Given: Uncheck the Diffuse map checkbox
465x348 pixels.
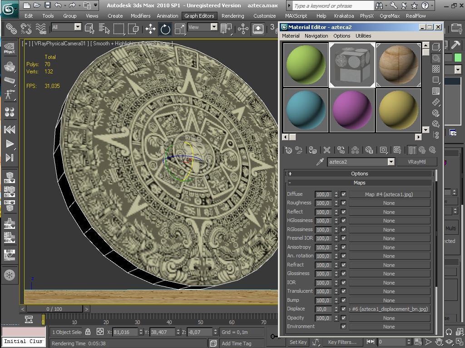Looking at the screenshot, I should [x=343, y=194].
